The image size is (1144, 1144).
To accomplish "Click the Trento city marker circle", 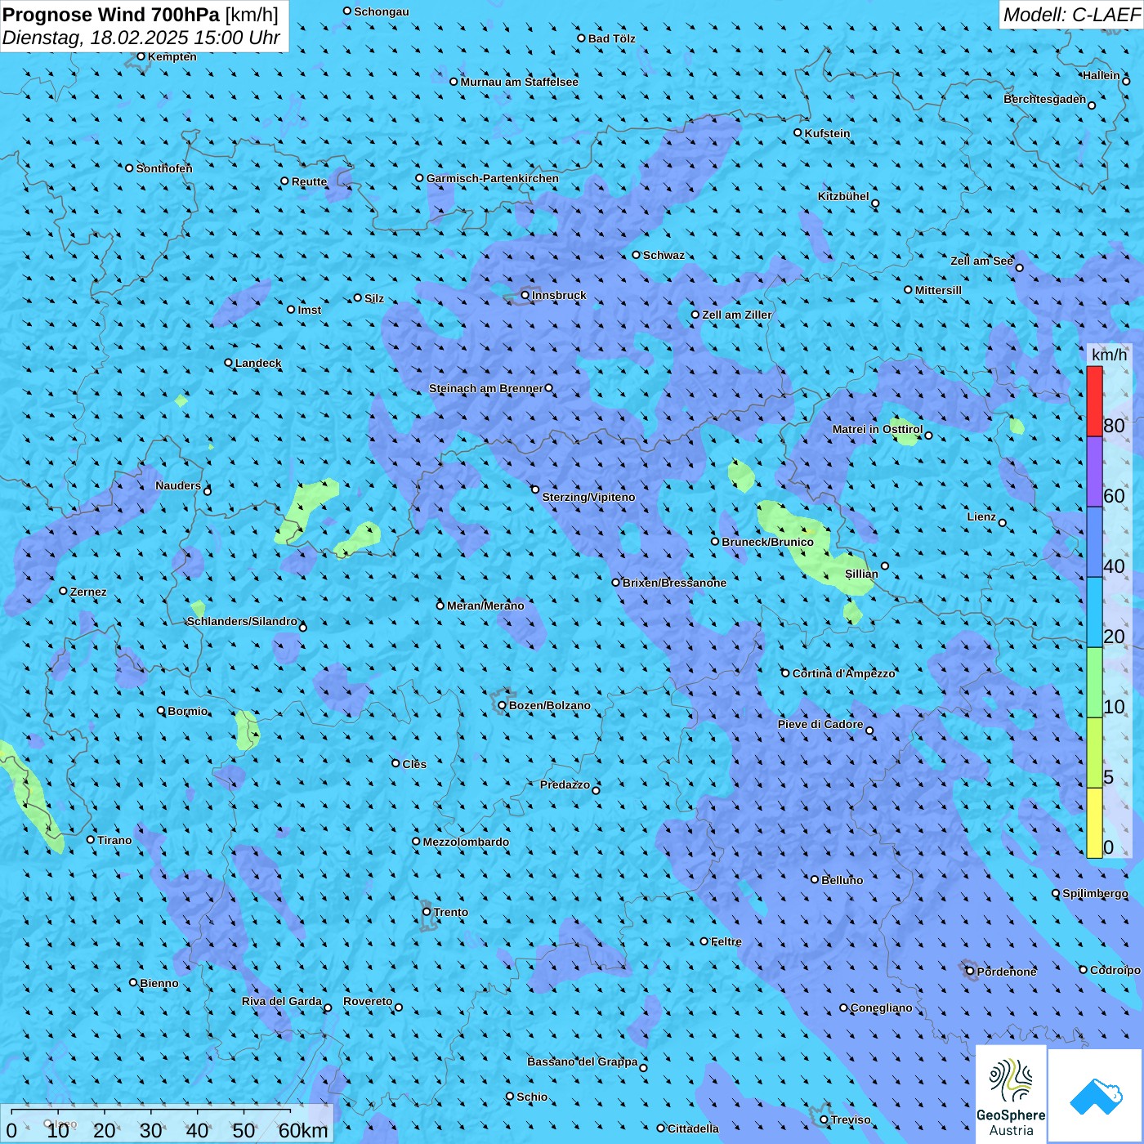I will point(427,912).
